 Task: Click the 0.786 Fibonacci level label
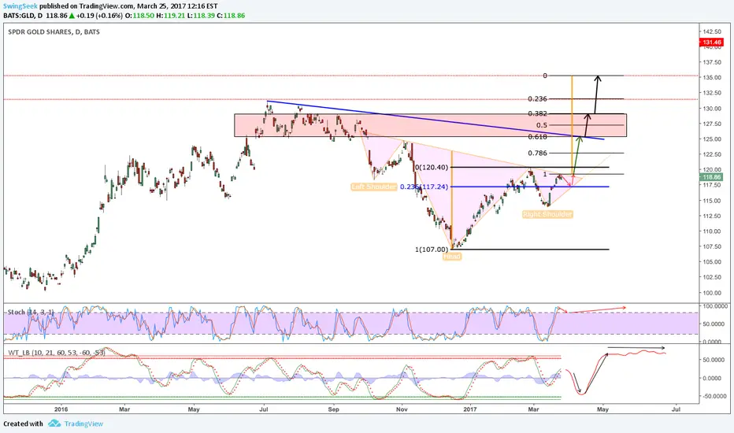point(537,153)
